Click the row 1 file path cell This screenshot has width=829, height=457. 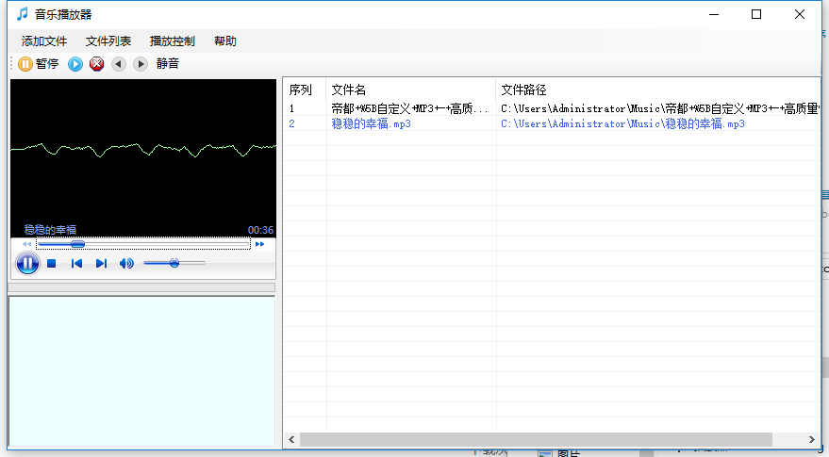pyautogui.click(x=659, y=109)
